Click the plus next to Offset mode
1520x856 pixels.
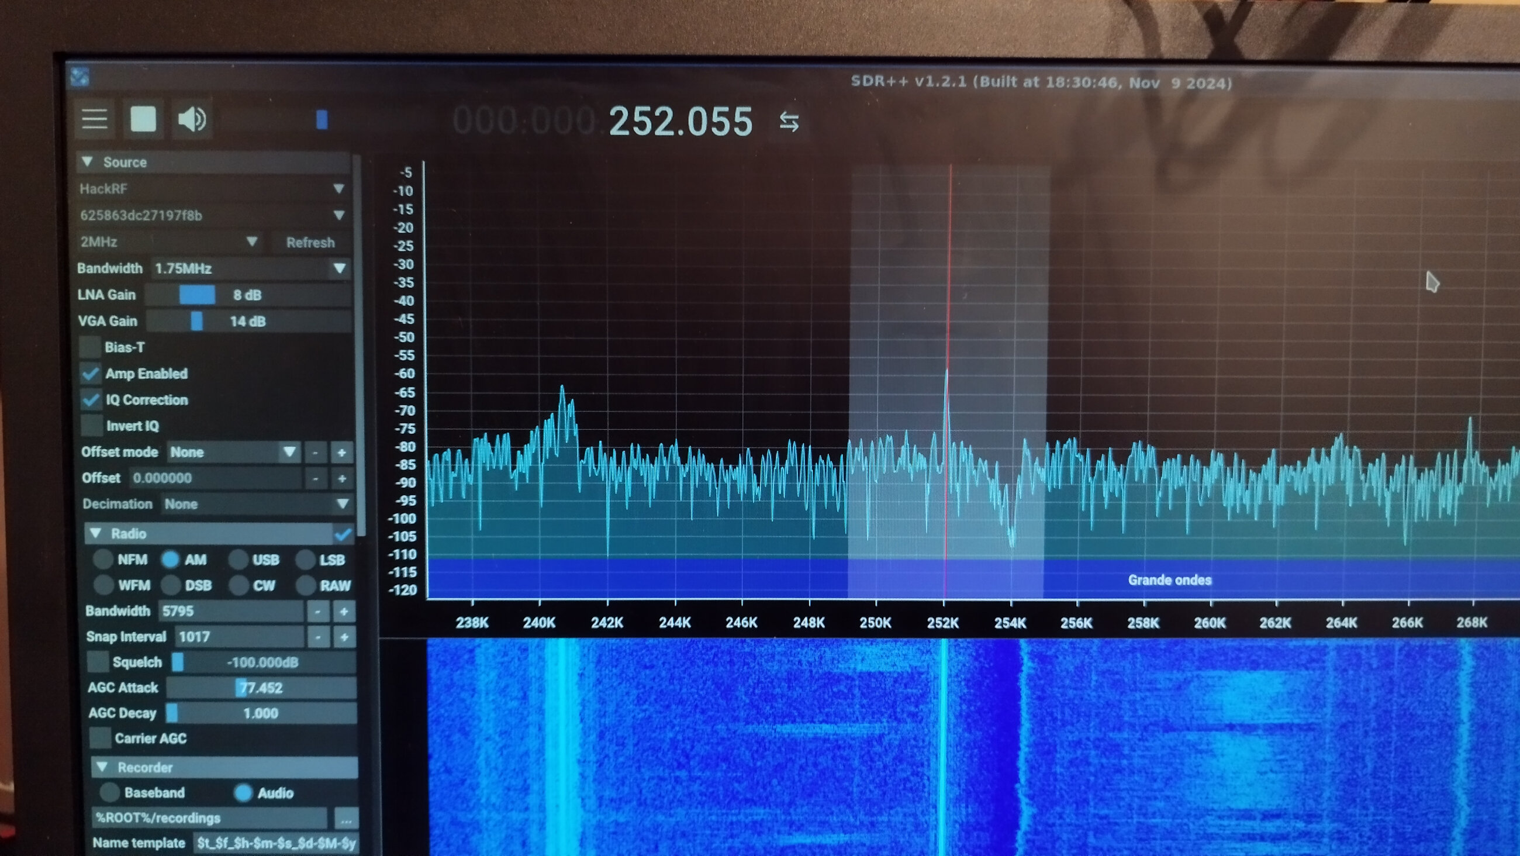pyautogui.click(x=341, y=453)
